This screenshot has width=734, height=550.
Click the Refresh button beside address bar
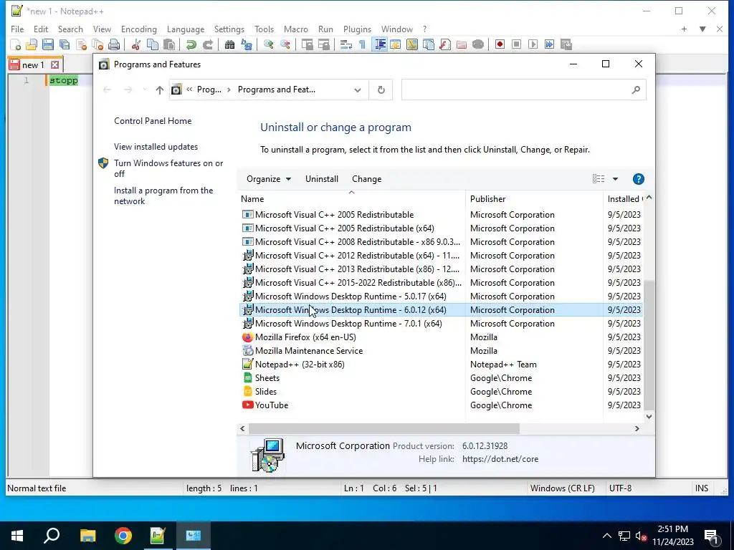381,90
